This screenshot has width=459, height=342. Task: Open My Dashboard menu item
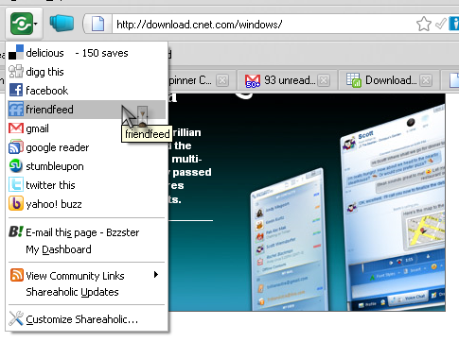86,249
